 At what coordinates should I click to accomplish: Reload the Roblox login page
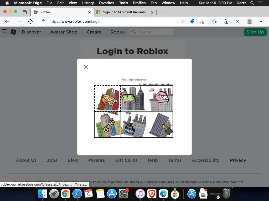coord(30,21)
